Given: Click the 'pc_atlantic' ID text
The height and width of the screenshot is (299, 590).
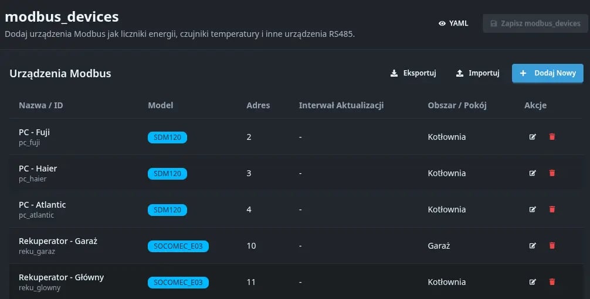Looking at the screenshot, I should [36, 215].
